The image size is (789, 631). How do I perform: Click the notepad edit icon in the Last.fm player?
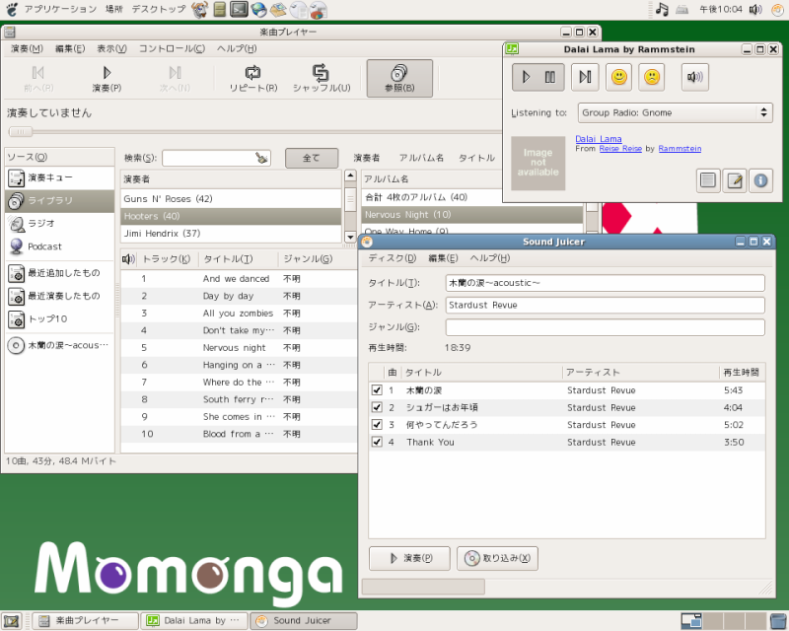pyautogui.click(x=734, y=180)
